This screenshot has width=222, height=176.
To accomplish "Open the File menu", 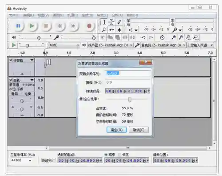I will [x=14, y=15].
